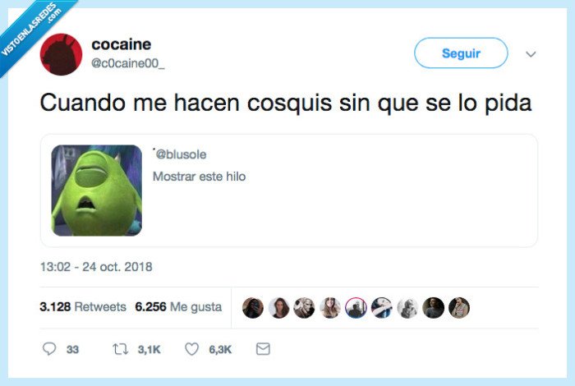
Task: Click the 13:02 - 24 oct. 2018 timestamp
Action: pos(96,266)
